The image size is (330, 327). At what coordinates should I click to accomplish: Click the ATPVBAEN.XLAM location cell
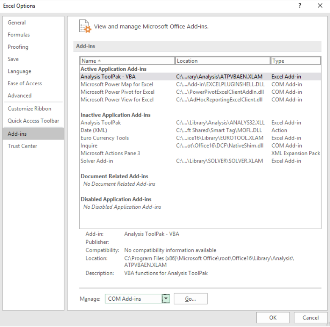(219, 76)
